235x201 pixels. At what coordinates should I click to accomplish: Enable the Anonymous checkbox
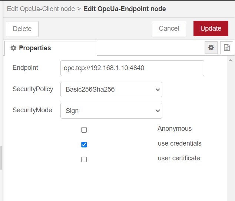pyautogui.click(x=84, y=130)
